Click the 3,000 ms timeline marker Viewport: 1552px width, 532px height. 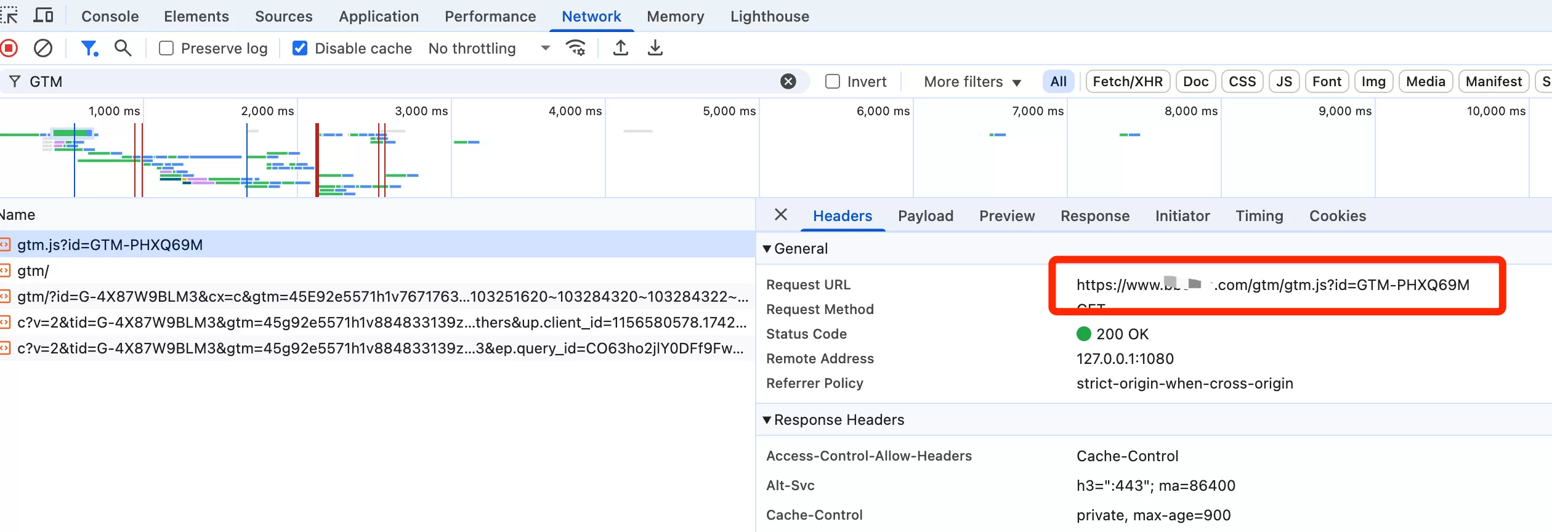[421, 111]
